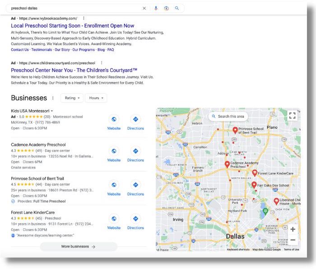Open Our Story sitelink
This screenshot has width=316, height=269.
tap(62, 50)
